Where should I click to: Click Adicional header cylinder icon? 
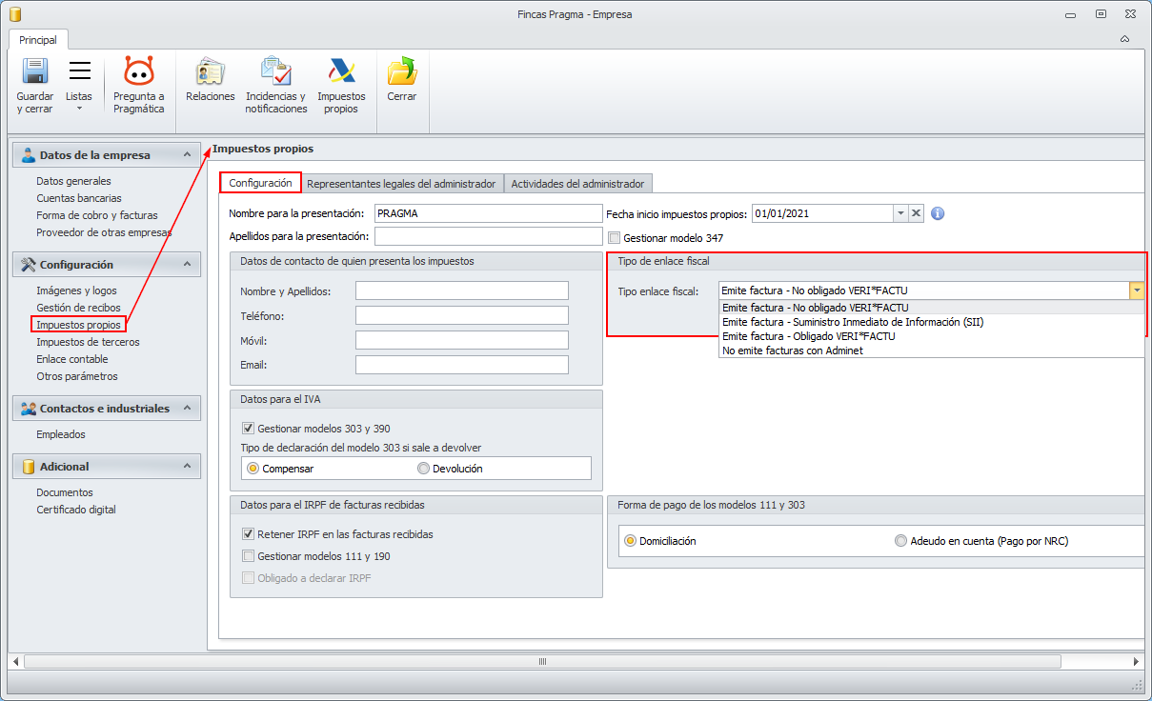click(28, 467)
